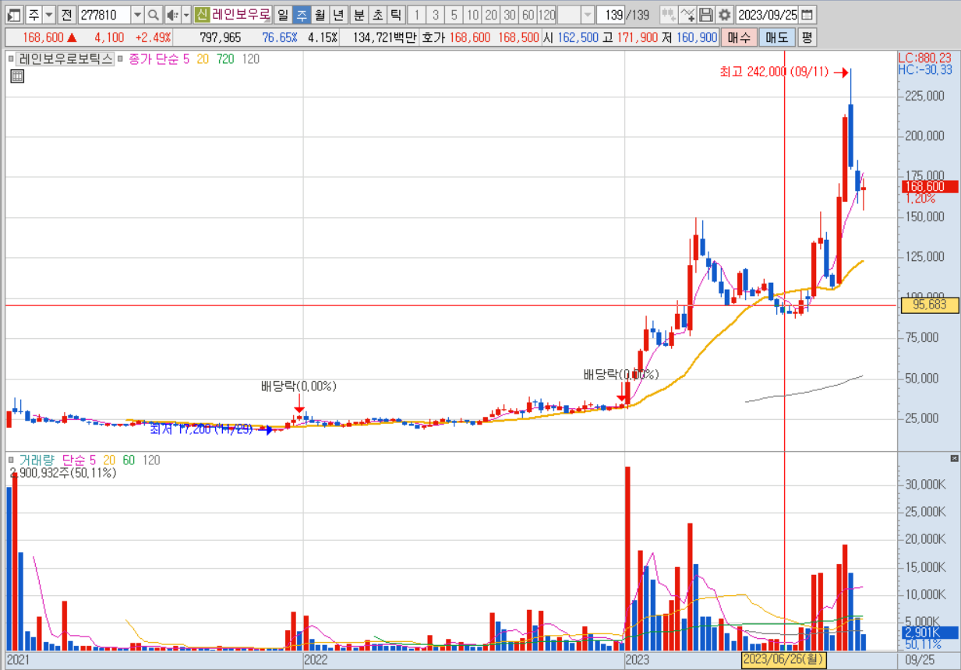Click the 거래량 legend label
961x670 pixels.
[37, 460]
